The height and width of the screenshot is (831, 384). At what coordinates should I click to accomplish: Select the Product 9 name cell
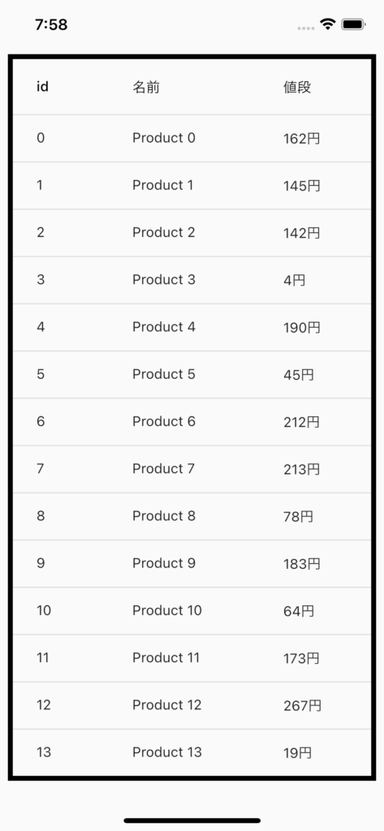[x=164, y=563]
